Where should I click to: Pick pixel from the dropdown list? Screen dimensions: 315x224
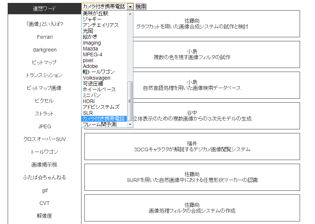104,60
